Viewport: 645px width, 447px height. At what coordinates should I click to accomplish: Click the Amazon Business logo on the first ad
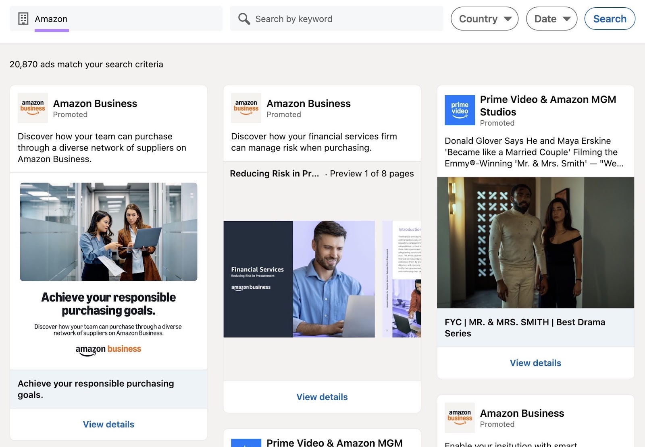coord(33,108)
